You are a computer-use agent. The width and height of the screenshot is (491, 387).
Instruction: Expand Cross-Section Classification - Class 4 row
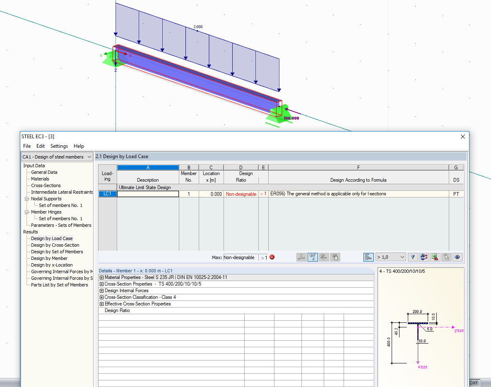point(101,297)
